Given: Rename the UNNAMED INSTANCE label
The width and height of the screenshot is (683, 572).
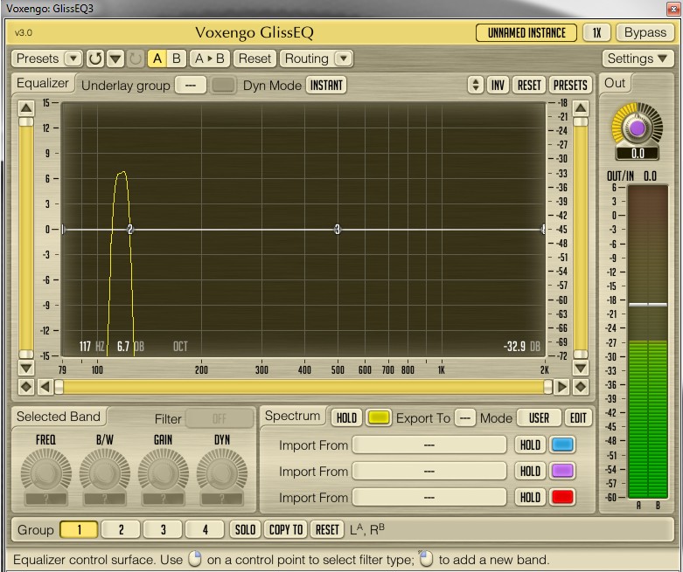Looking at the screenshot, I should [526, 32].
